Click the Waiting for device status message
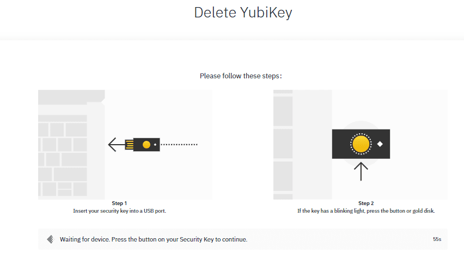Image resolution: width=464 pixels, height=260 pixels. [154, 239]
